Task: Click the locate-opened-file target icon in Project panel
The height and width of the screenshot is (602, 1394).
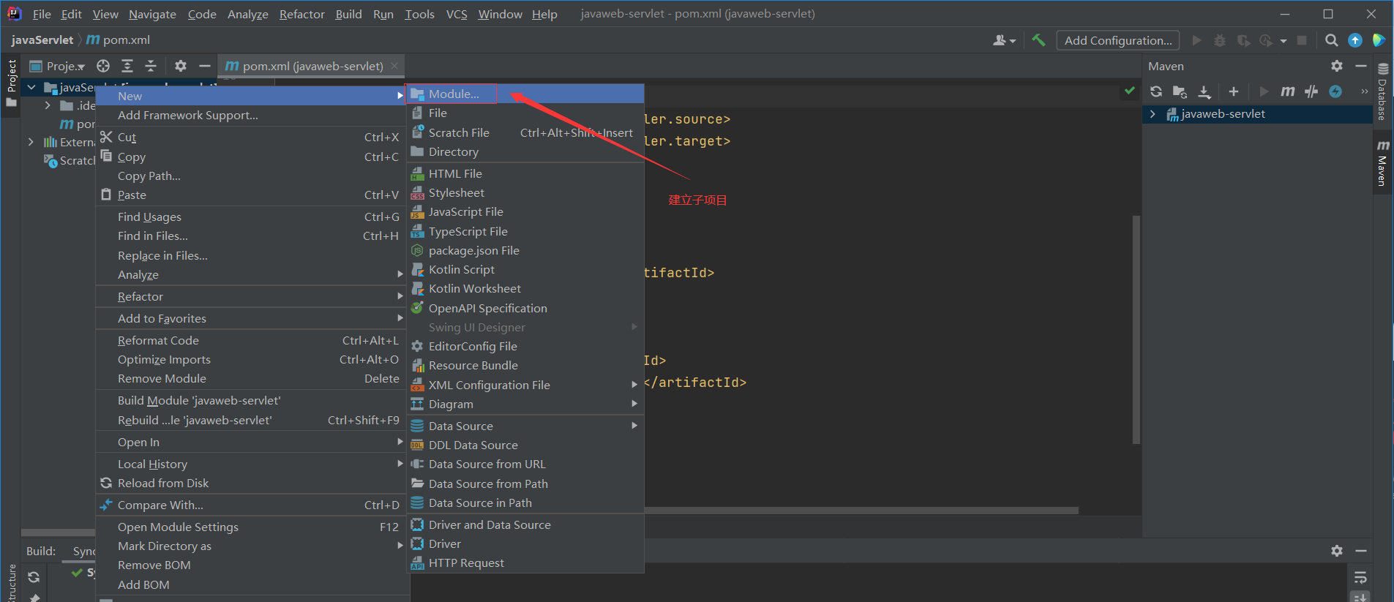Action: [x=103, y=66]
